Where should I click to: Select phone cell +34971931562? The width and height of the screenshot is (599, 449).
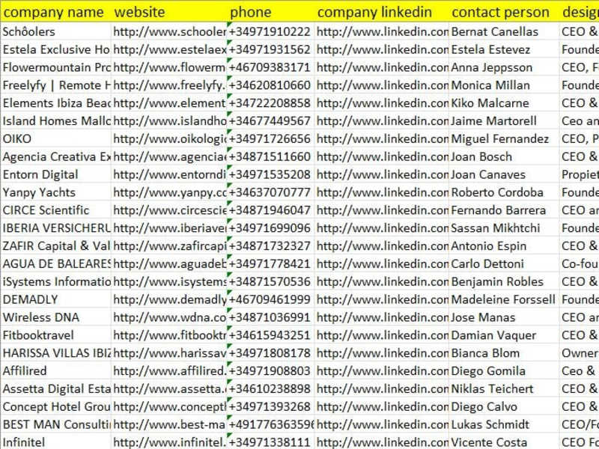click(x=271, y=49)
